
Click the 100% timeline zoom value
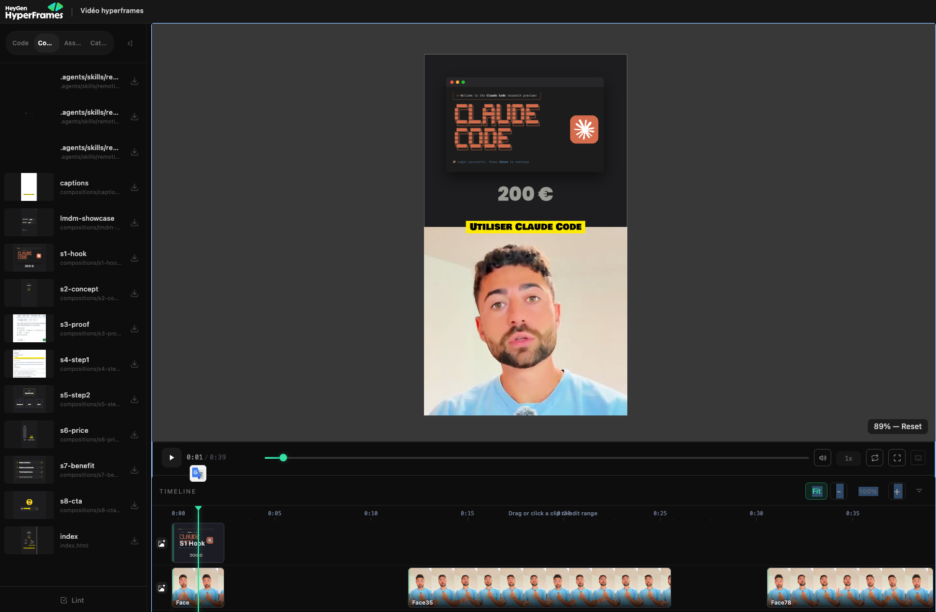(x=868, y=491)
